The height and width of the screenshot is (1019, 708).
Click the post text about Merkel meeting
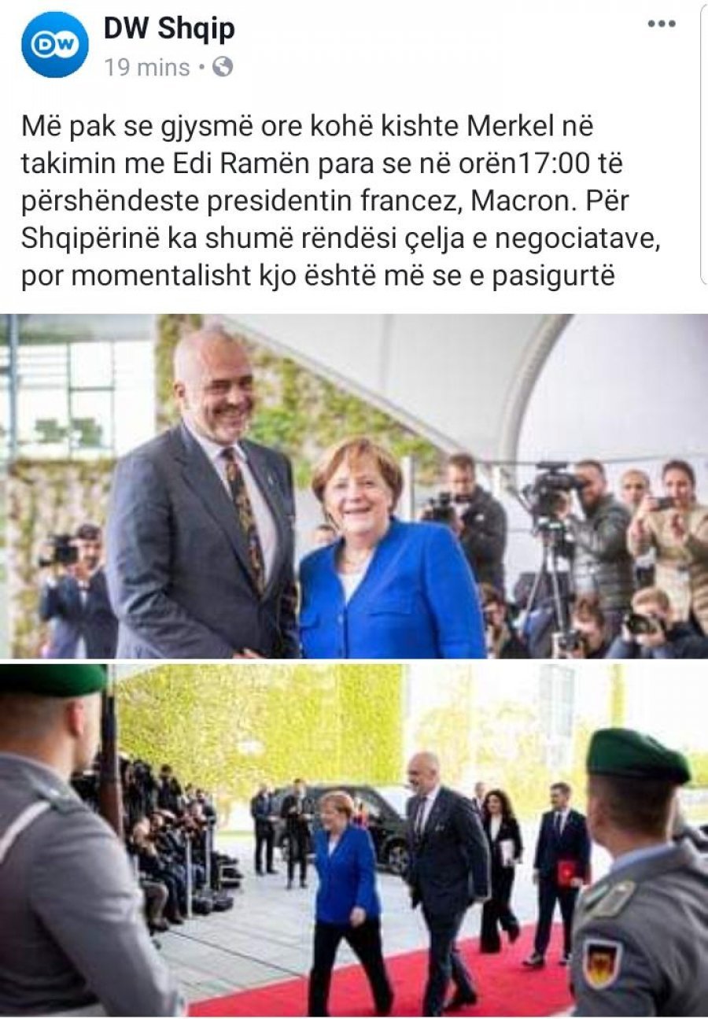point(338,201)
